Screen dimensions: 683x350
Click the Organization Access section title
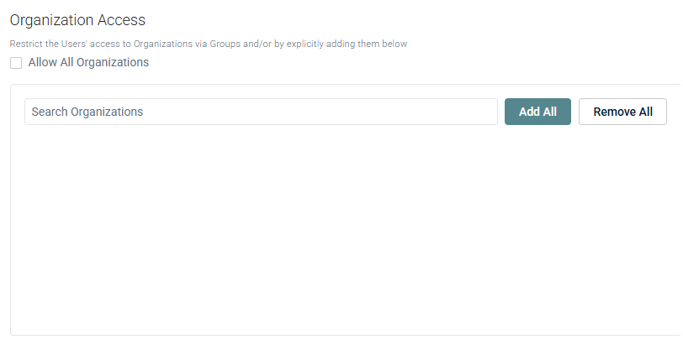pyautogui.click(x=77, y=19)
